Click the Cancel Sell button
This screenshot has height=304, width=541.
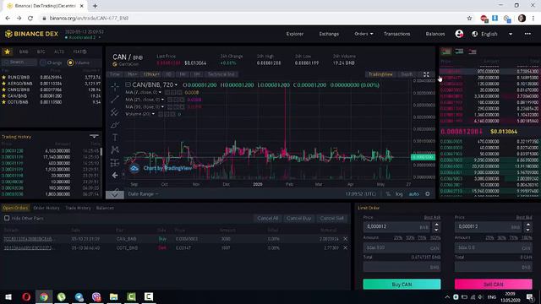point(331,218)
